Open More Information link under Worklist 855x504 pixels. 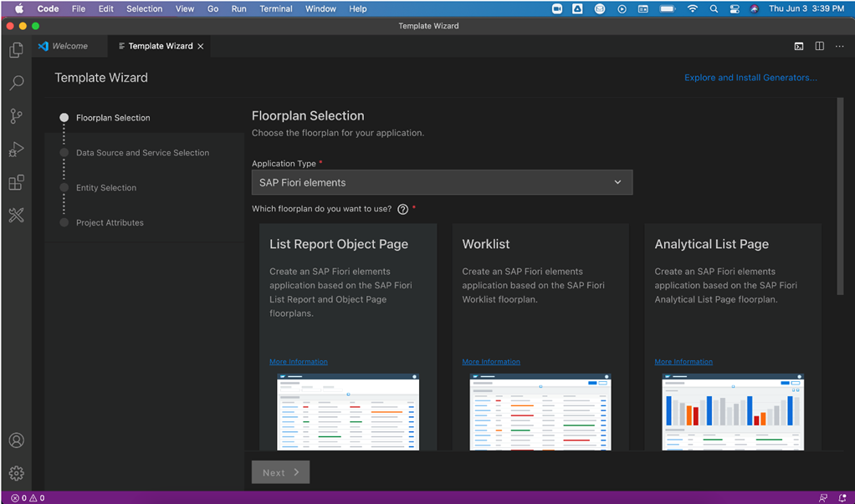[491, 362]
